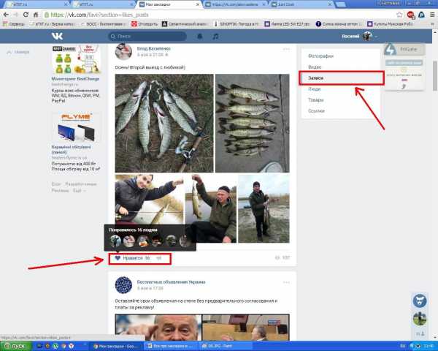The height and width of the screenshot is (351, 438).
Task: Open Купоны bookmark
Action: click(x=391, y=24)
